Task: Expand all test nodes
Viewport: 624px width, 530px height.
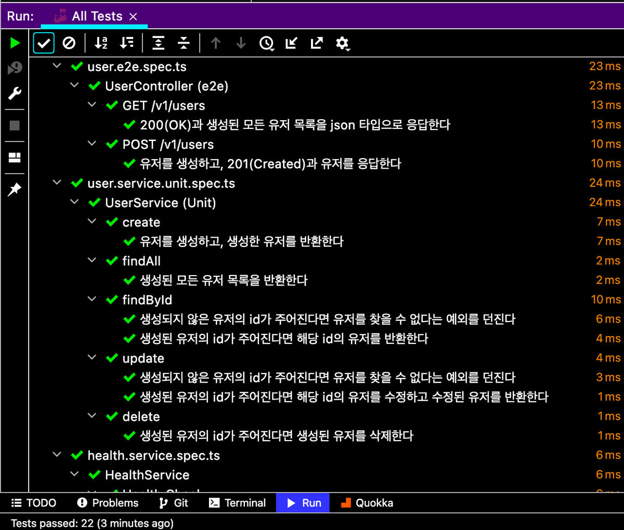Action: pos(158,43)
